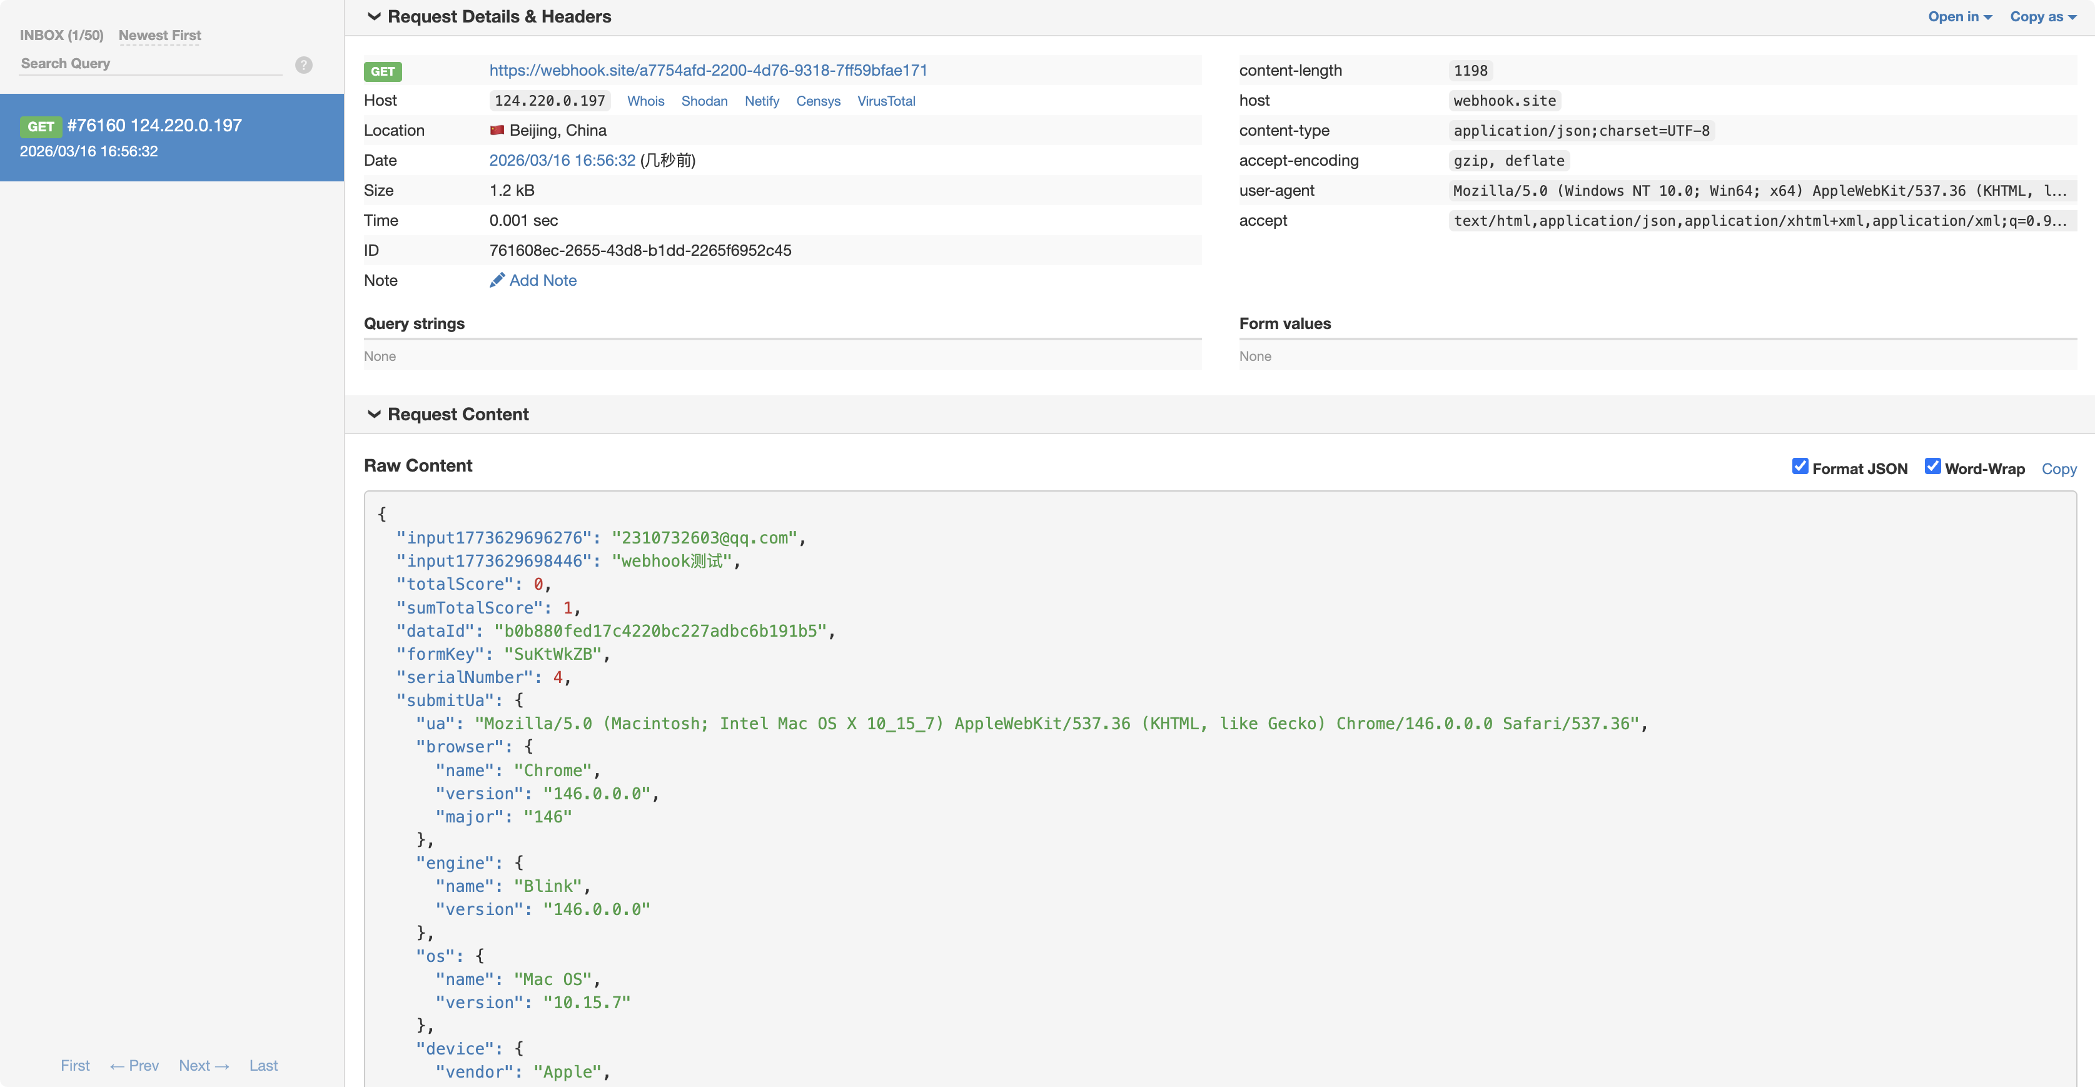The height and width of the screenshot is (1087, 2095).
Task: Click the pencil Add Note icon
Action: 497,280
